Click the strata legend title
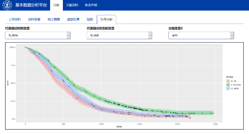The height and width of the screenshot is (134, 249). (230, 77)
